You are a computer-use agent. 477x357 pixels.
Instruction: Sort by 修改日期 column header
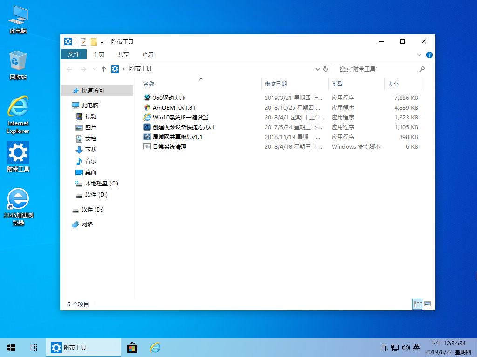point(295,84)
